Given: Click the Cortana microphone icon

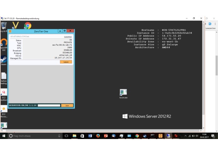Looking at the screenshot, I should click(x=59, y=136).
